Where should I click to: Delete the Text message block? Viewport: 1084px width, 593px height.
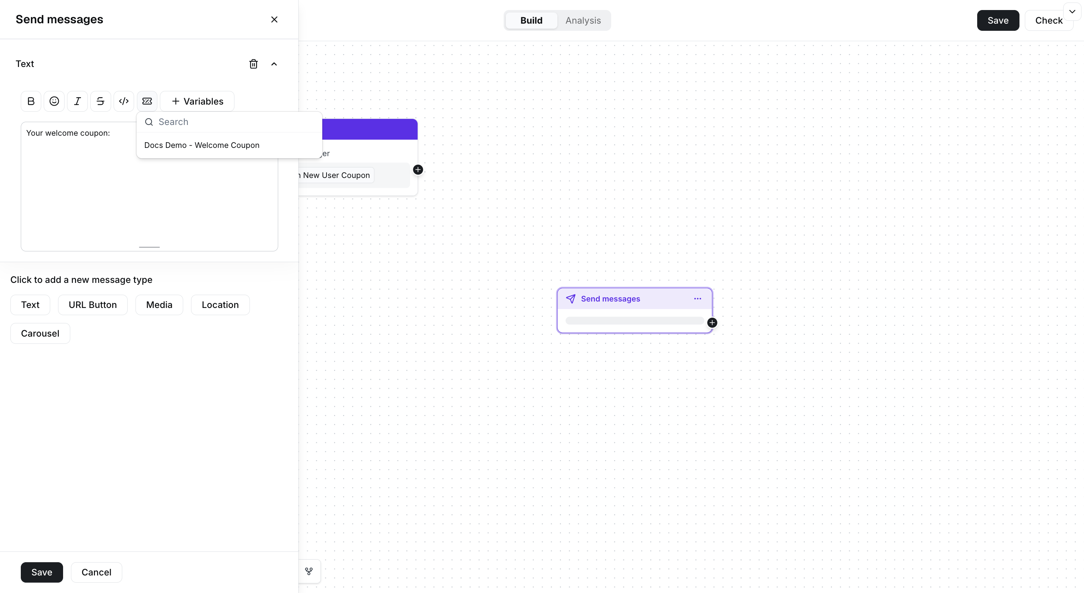pos(253,64)
